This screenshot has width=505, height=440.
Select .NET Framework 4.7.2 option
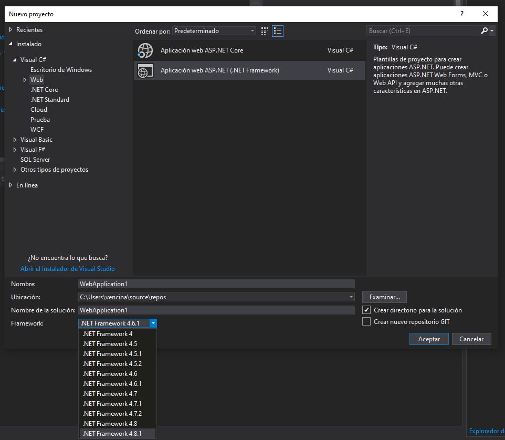pyautogui.click(x=118, y=414)
